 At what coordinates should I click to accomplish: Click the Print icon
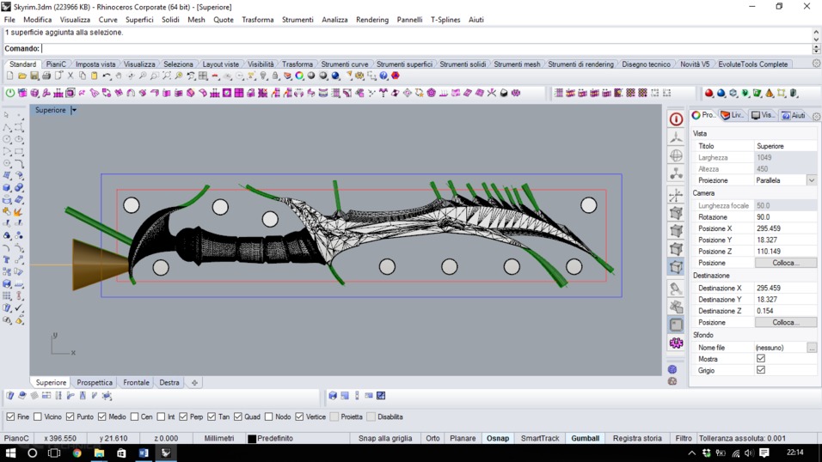46,76
